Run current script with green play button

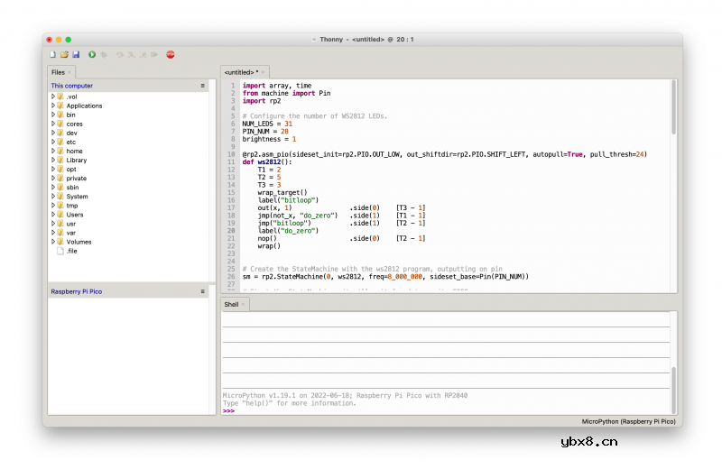tap(92, 55)
